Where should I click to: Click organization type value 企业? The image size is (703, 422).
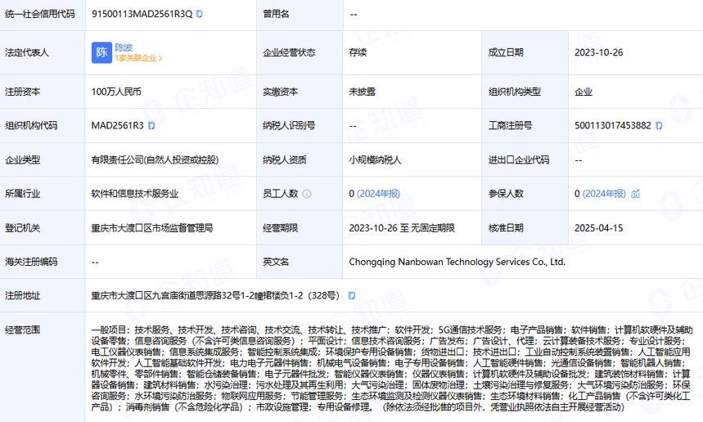point(584,92)
